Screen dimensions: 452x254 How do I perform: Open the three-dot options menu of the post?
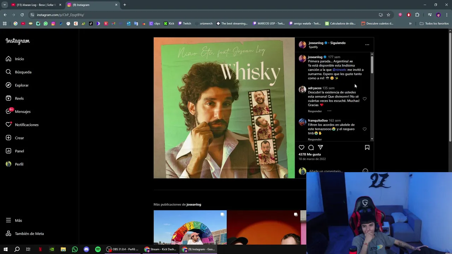point(367,45)
